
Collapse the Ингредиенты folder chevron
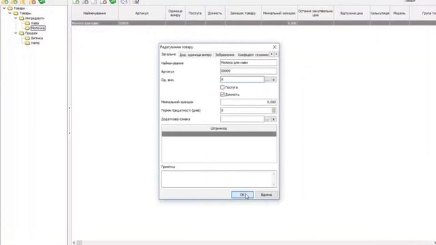pyautogui.click(x=16, y=18)
